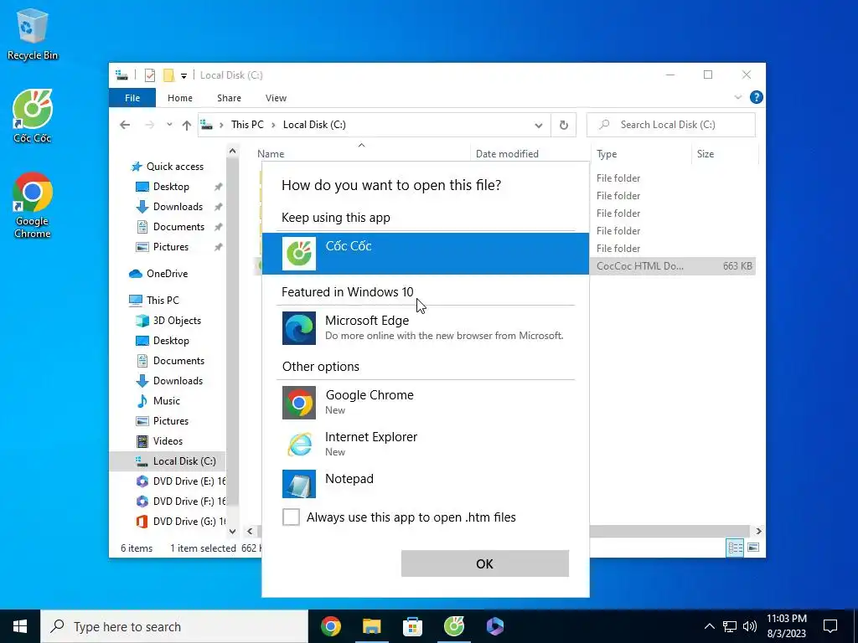
Task: Click the horizontal scrollbar right arrow
Action: pyautogui.click(x=758, y=531)
